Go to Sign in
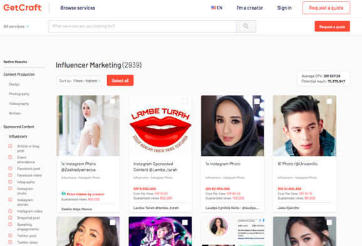 coord(284,8)
